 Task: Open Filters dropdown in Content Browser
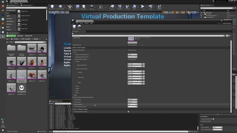tap(11, 42)
